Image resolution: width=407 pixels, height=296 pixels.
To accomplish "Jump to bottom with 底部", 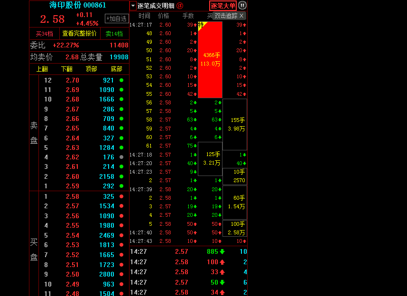I will click(x=116, y=69).
